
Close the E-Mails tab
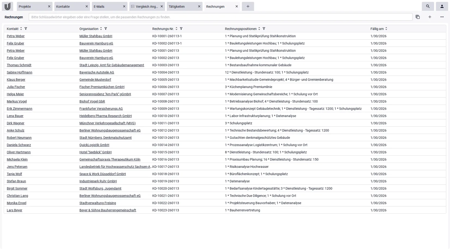124,6
